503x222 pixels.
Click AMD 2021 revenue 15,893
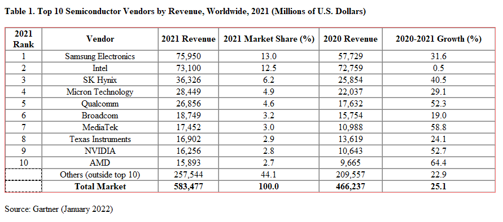[189, 163]
